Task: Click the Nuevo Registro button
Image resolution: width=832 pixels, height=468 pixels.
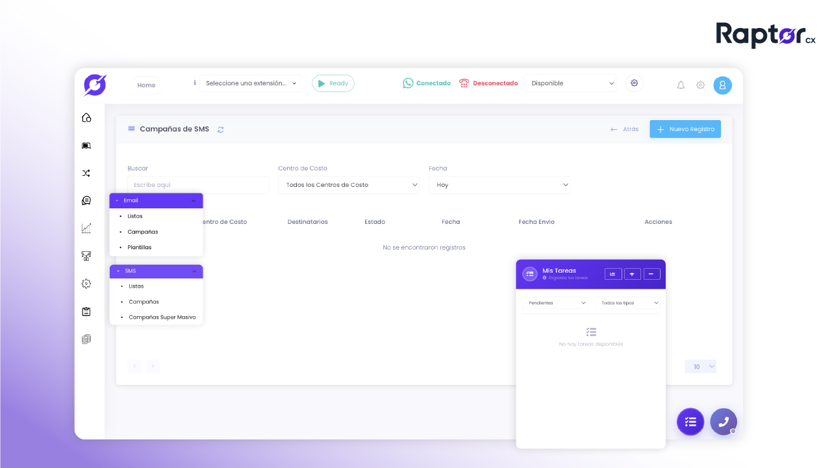Action: (x=685, y=129)
